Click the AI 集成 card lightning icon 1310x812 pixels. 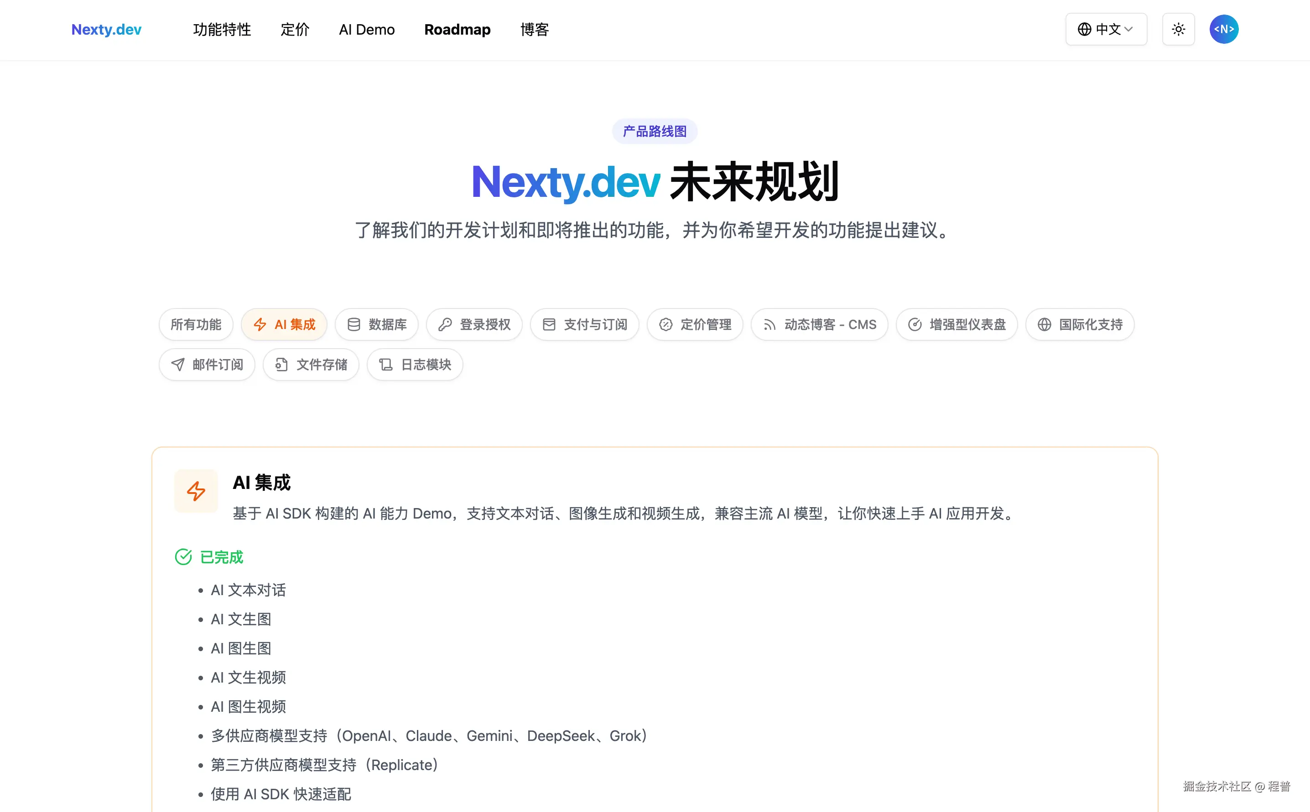point(196,491)
